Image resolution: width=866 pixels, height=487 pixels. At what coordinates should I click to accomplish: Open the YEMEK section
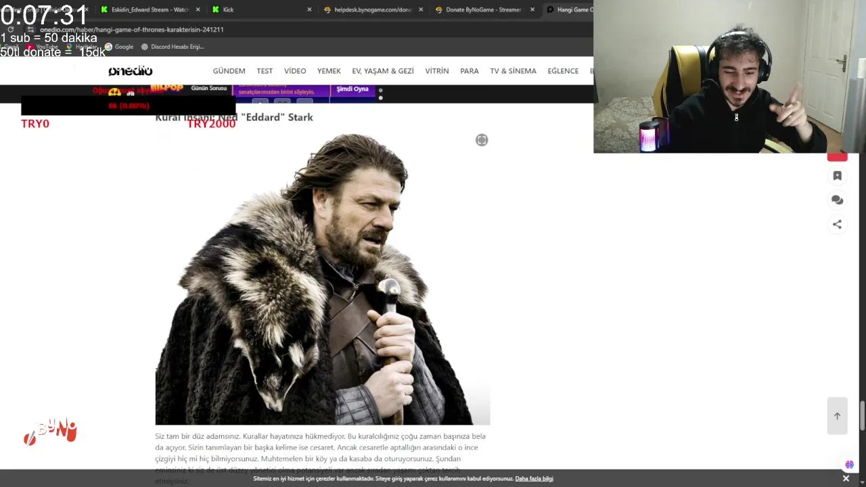pyautogui.click(x=329, y=71)
